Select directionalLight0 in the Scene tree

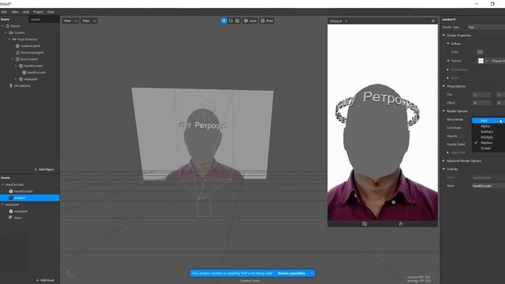[x=32, y=53]
